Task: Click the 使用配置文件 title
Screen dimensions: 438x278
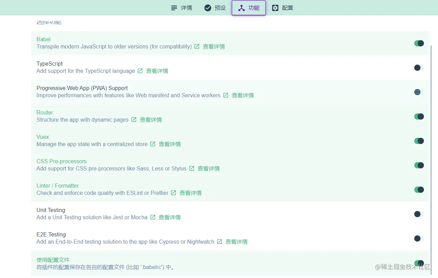Action: (x=53, y=260)
